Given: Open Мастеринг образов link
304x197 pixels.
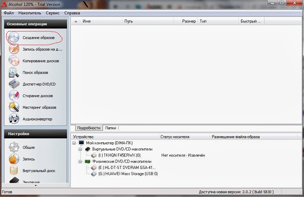Looking at the screenshot, I should point(39,107).
